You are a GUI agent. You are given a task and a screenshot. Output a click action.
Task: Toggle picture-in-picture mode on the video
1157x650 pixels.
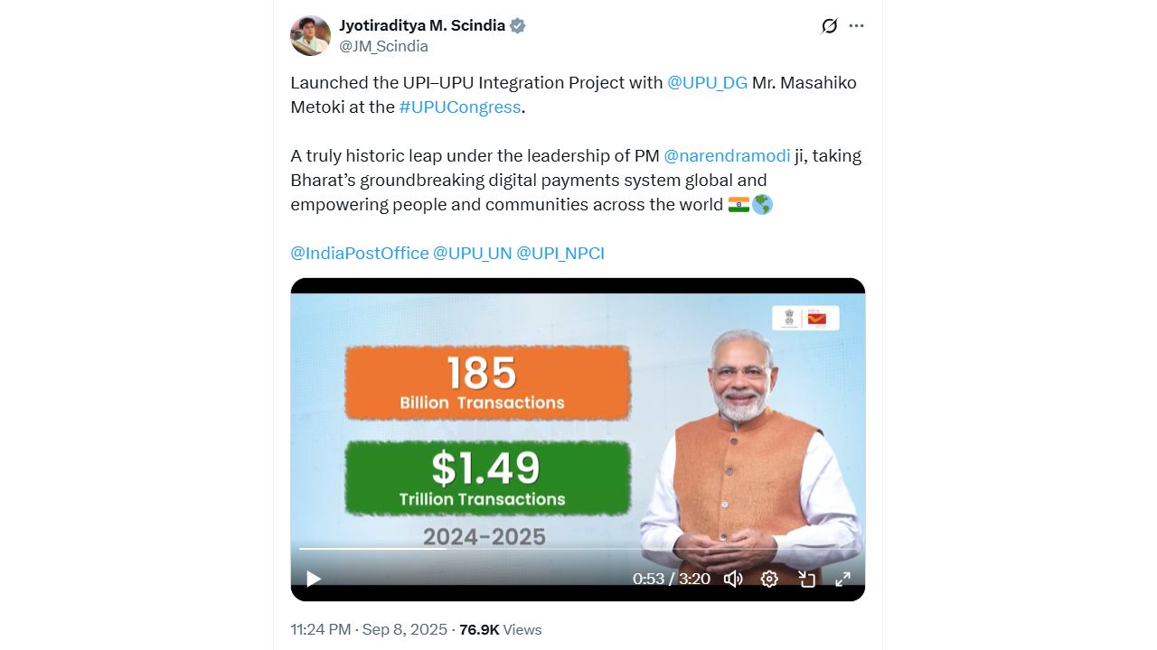pos(806,579)
